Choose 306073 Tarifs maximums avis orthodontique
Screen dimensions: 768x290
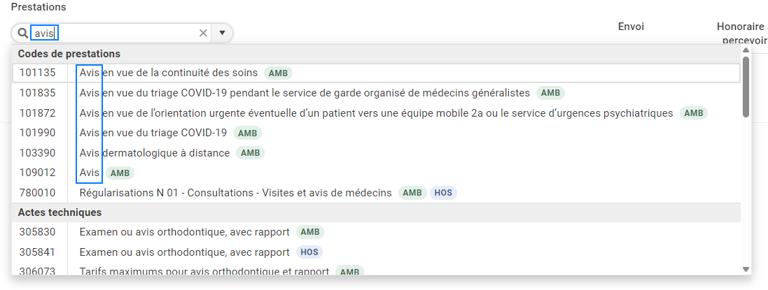click(376, 270)
